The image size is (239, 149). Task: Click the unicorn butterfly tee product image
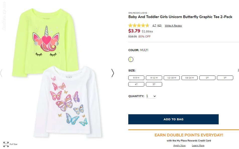(57, 73)
